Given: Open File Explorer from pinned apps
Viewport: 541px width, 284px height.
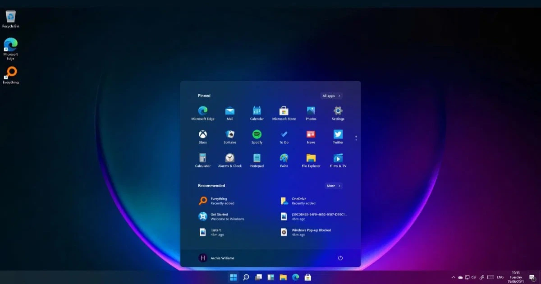Looking at the screenshot, I should 311,160.
